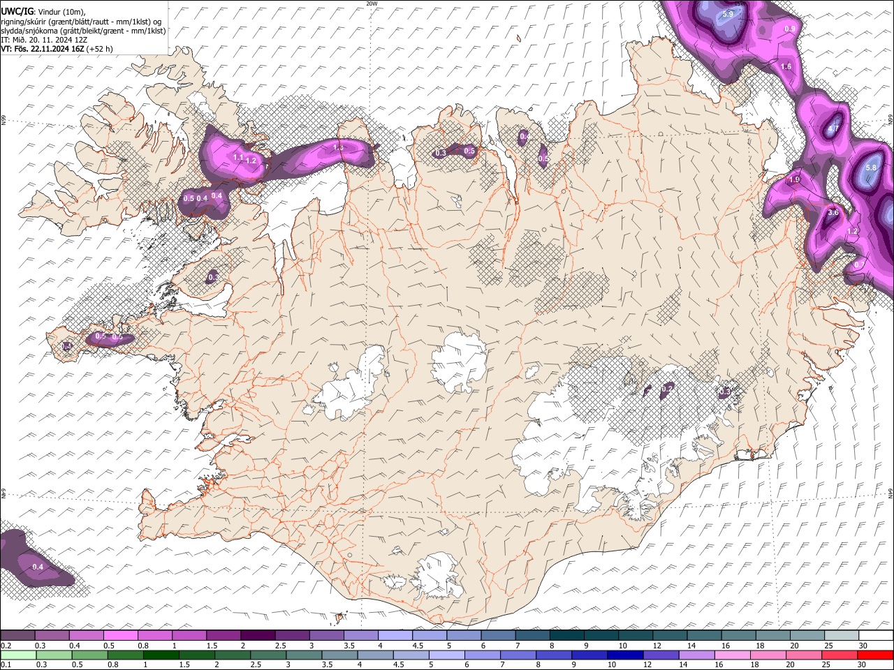This screenshot has width=894, height=670.
Task: Click the UWC/IG title text
Action: click(x=17, y=12)
